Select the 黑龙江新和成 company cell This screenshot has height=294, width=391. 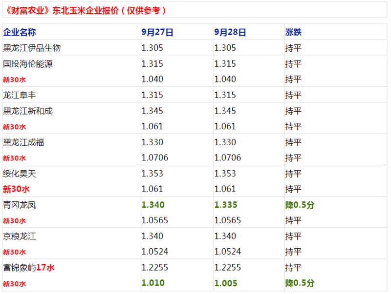[28, 111]
